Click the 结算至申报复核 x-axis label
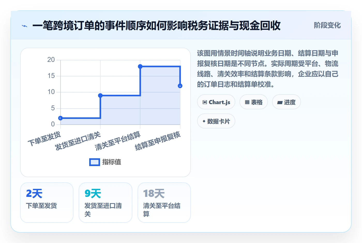 tap(158, 141)
